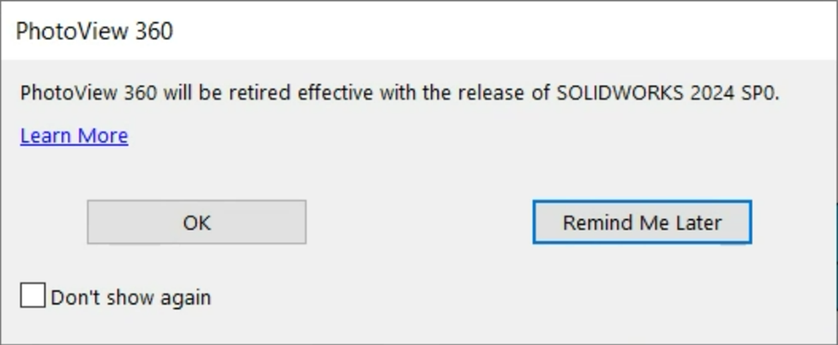The height and width of the screenshot is (345, 838).
Task: Click empty title bar area right of title
Action: pyautogui.click(x=505, y=31)
